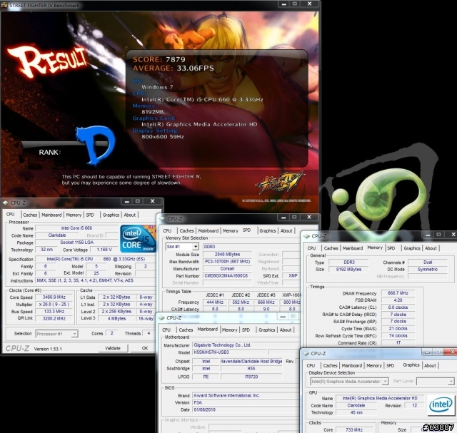The image size is (457, 433).
Task: Open the Slot #1 memory slot dropdown
Action: click(x=196, y=247)
